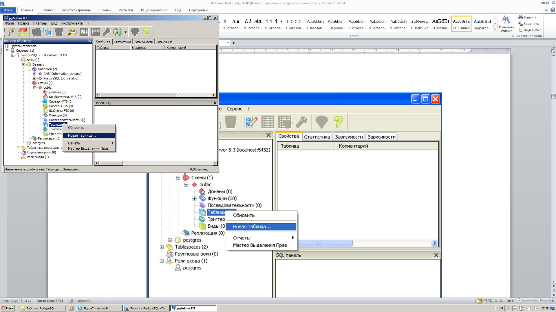556x312 pixels.
Task: Switch to the Зависимые tab in pgAdmin
Action: tap(164, 42)
